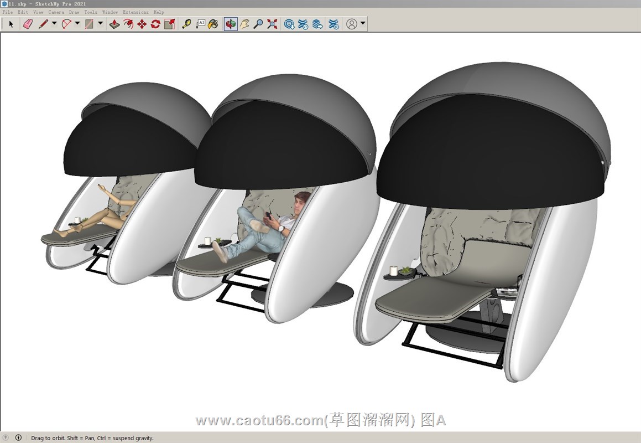The height and width of the screenshot is (443, 641).
Task: Pick the Eraser tool
Action: [x=28, y=24]
